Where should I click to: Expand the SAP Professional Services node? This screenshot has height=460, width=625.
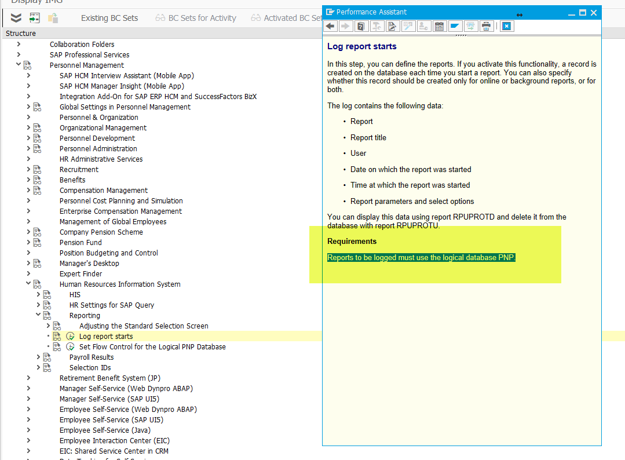[x=19, y=54]
